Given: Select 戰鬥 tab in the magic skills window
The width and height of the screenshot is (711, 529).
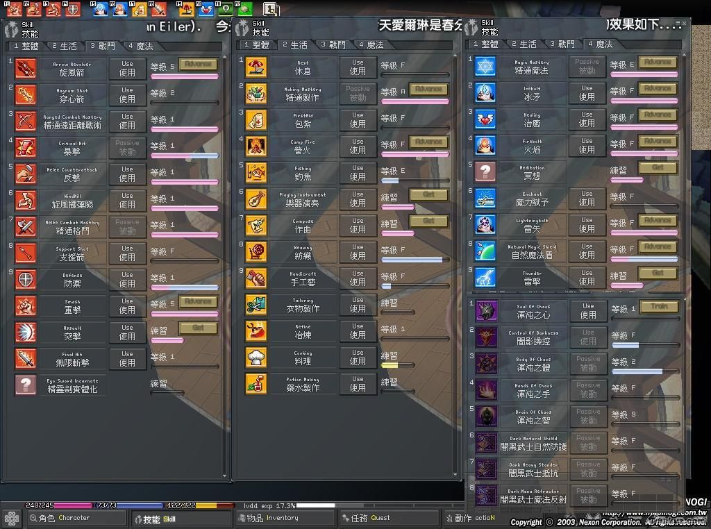Looking at the screenshot, I should point(562,44).
